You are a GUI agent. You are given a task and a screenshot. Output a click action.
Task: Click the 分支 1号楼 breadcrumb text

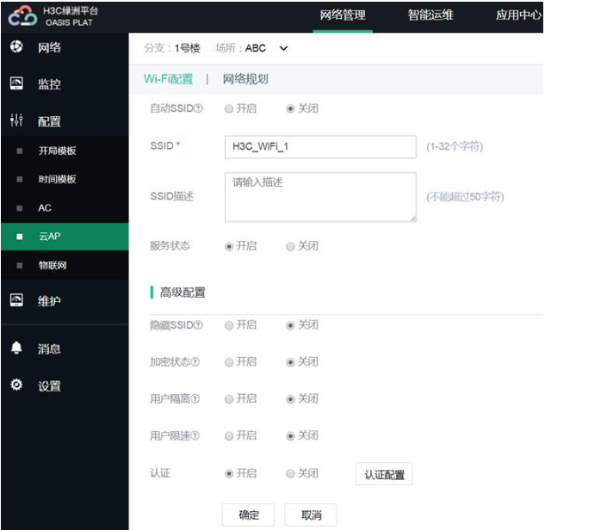pyautogui.click(x=172, y=48)
